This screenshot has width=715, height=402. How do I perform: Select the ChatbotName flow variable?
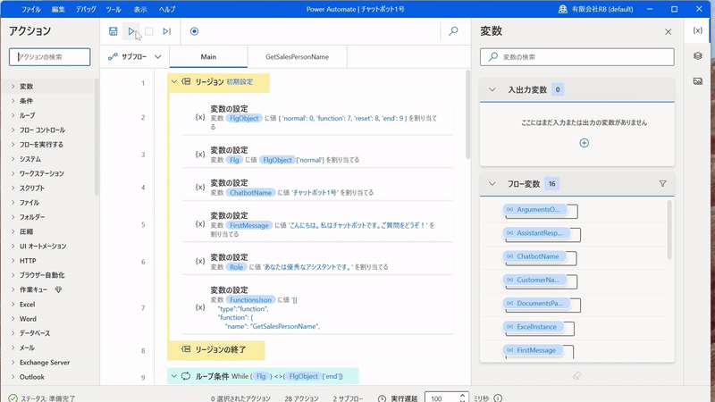537,256
